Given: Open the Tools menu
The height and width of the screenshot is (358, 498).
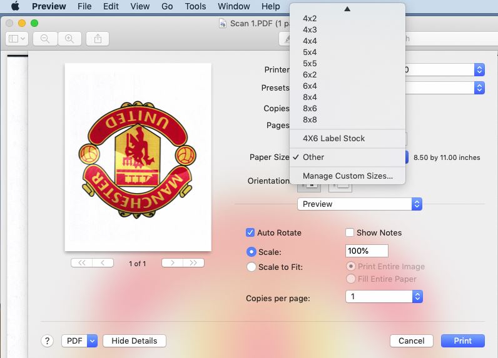Looking at the screenshot, I should click(195, 6).
